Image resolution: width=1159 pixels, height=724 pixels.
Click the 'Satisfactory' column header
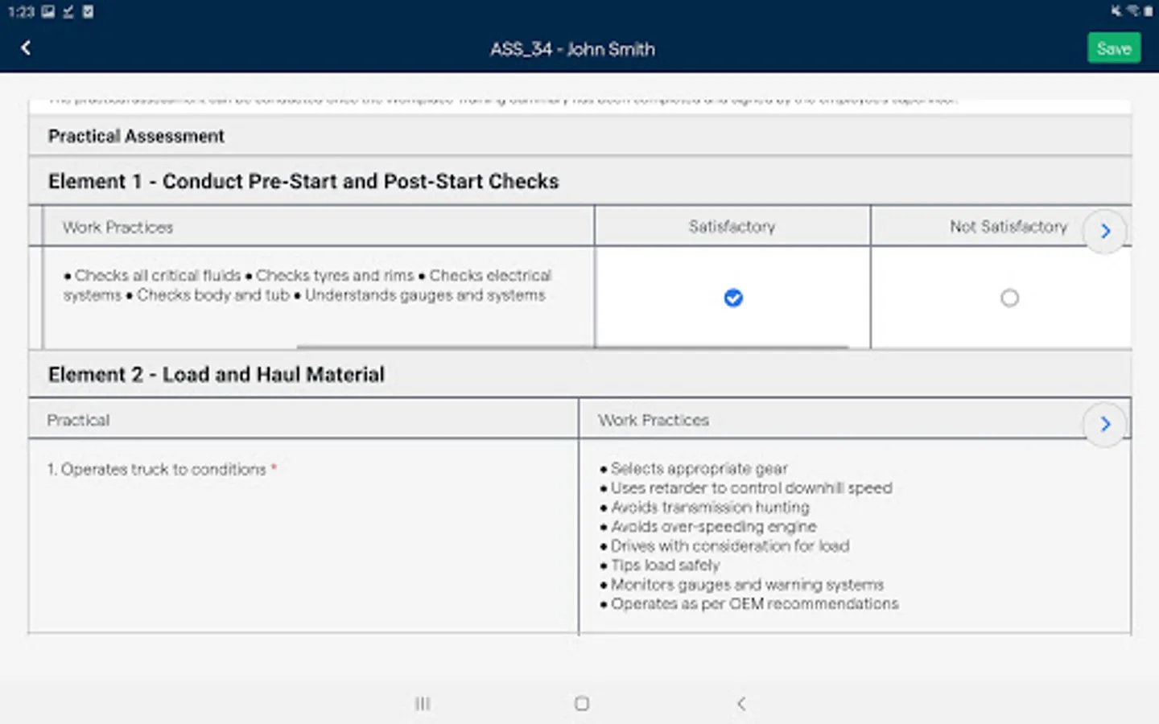pos(732,226)
